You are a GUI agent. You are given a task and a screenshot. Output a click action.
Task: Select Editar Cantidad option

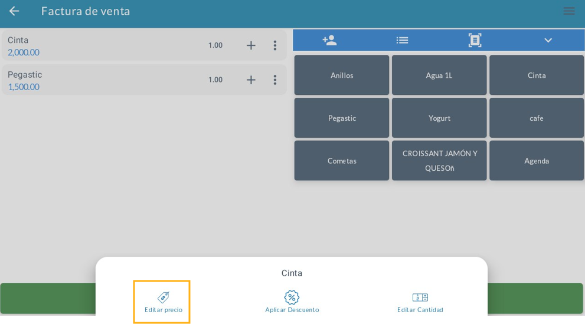420,302
